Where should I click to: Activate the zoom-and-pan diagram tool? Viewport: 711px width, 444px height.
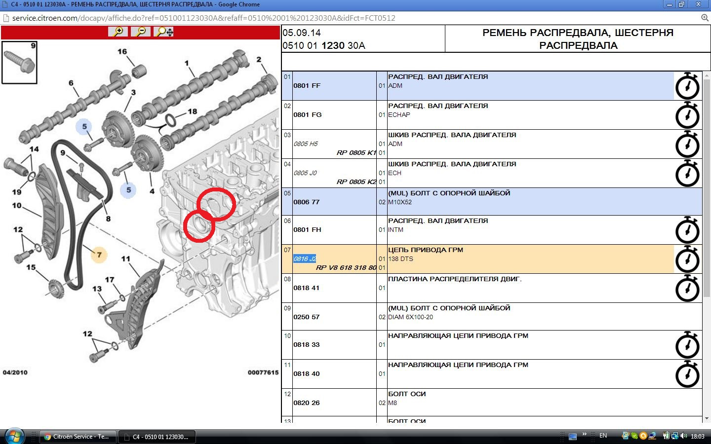point(164,32)
